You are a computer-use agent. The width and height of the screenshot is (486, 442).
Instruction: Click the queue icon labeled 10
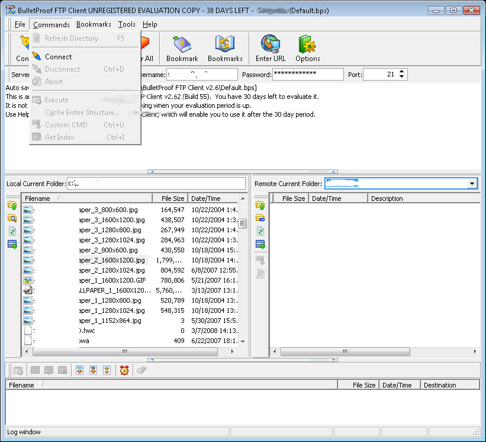point(93,370)
